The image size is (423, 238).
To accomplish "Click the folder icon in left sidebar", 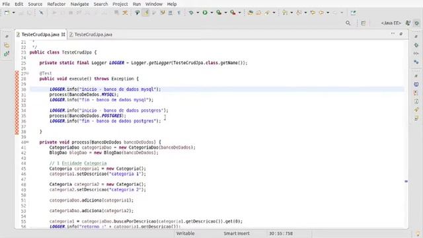I will (x=7, y=46).
